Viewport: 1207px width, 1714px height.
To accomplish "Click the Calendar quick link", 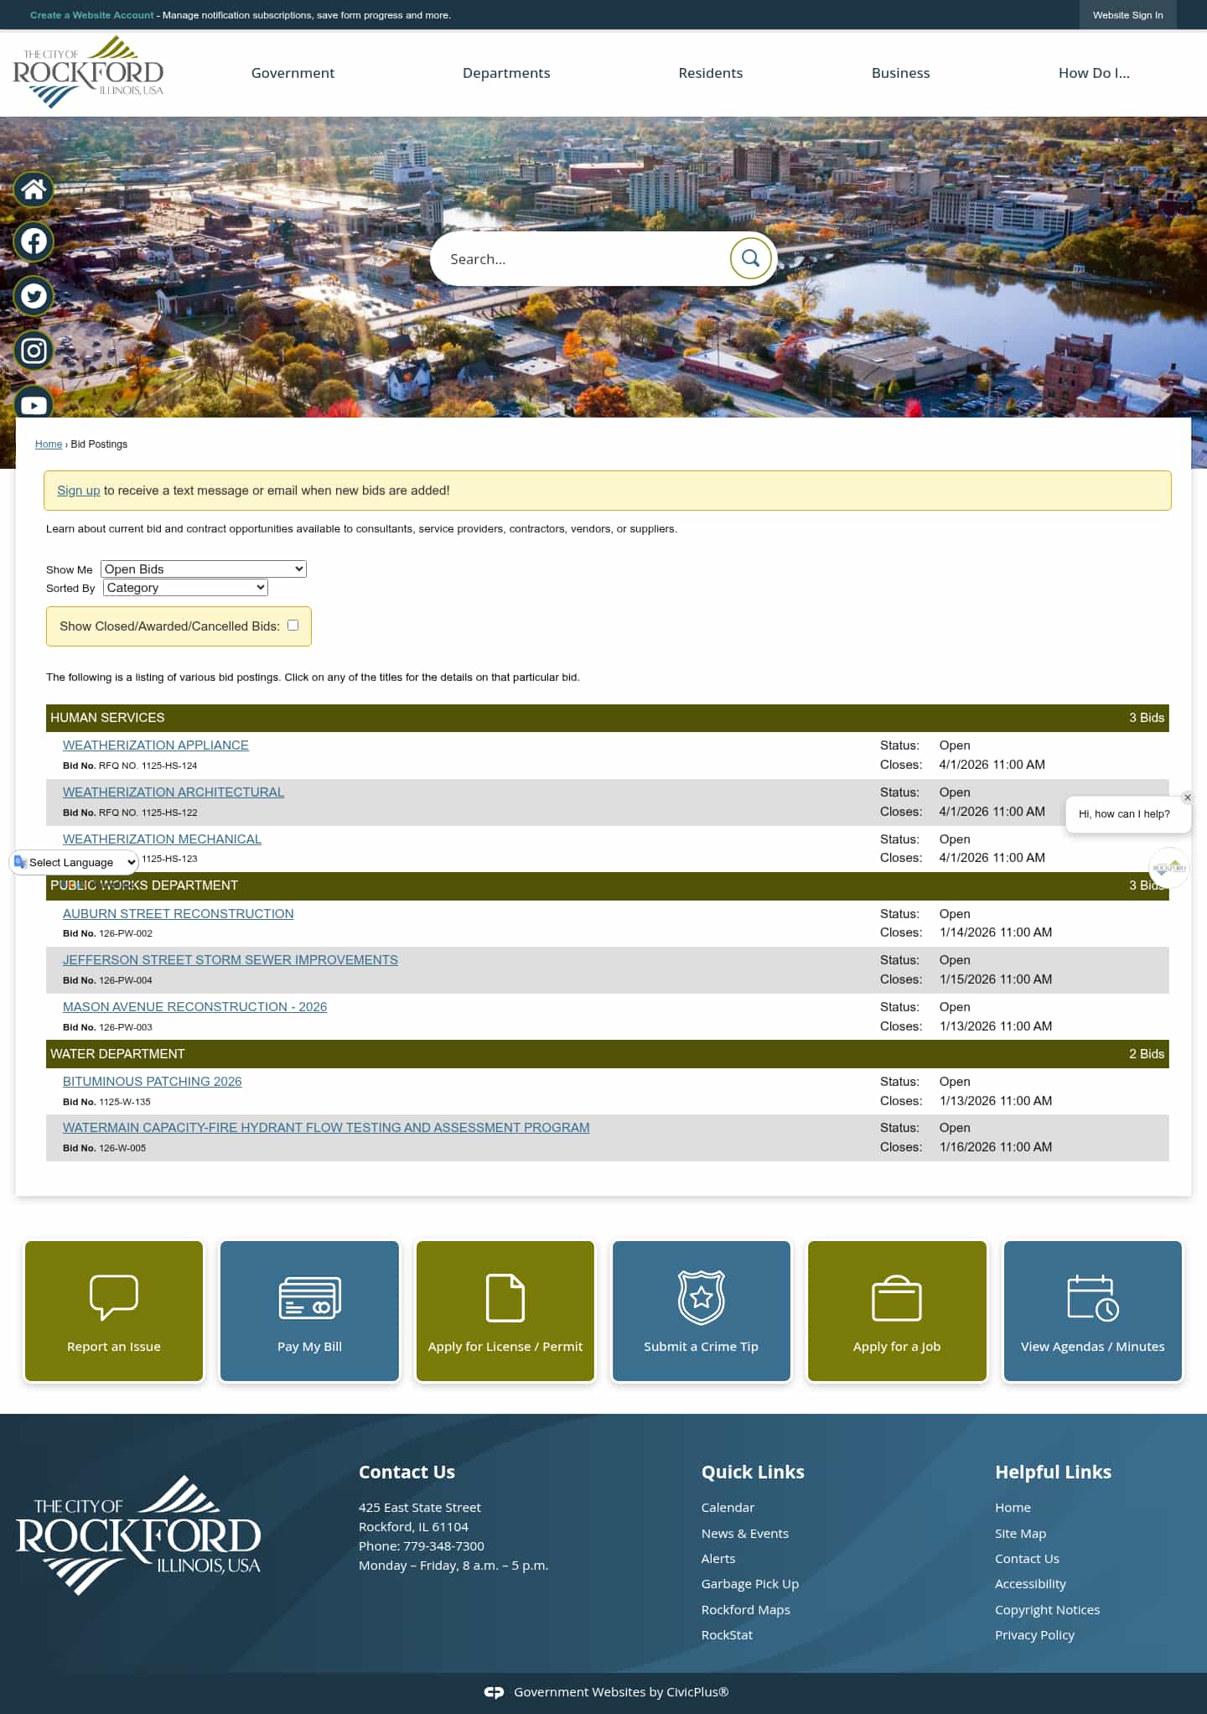I will click(x=728, y=1507).
